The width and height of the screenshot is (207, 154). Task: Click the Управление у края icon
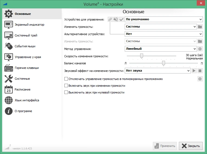pos(9,57)
